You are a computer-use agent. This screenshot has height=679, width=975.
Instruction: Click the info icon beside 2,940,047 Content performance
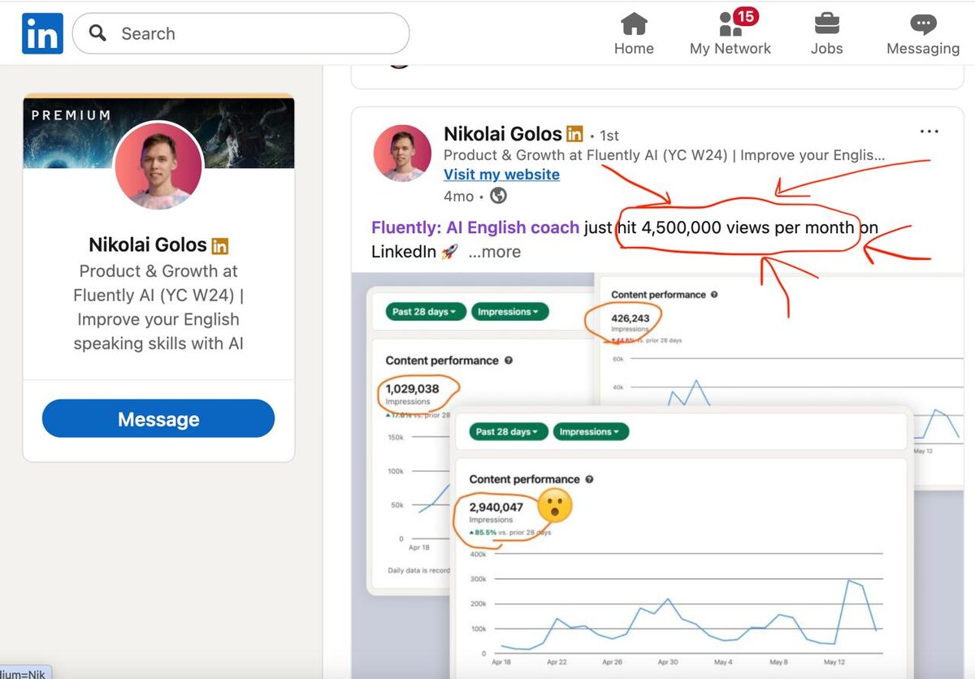(x=589, y=479)
